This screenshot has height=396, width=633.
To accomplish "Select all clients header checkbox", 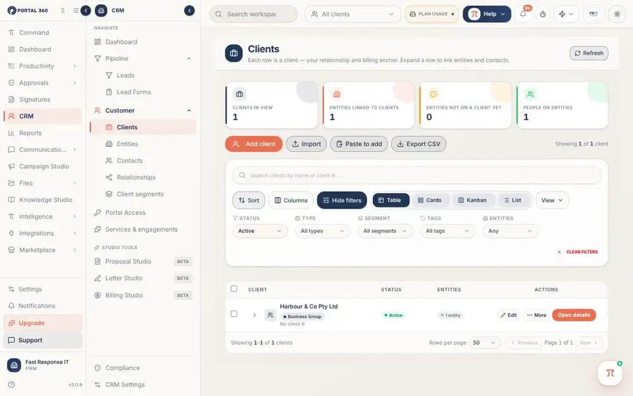I will point(234,288).
